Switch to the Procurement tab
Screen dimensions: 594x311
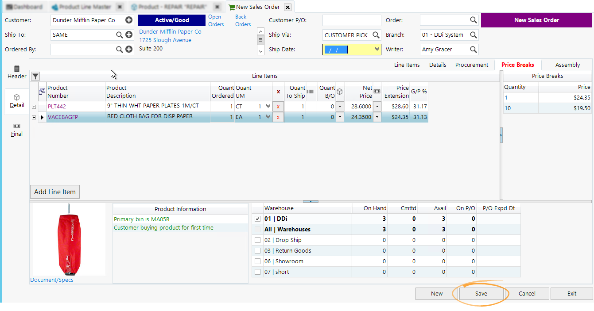pos(472,65)
